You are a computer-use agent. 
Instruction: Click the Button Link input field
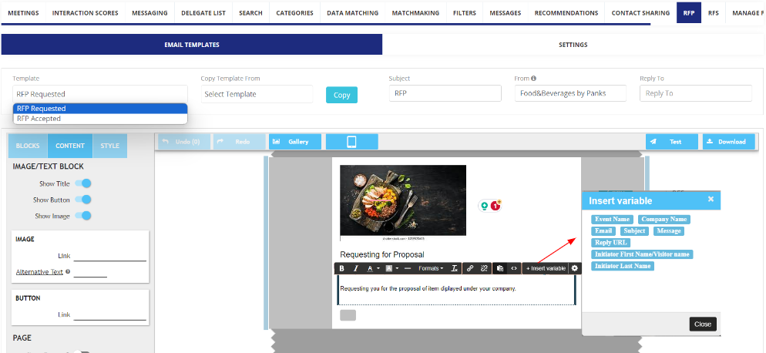click(110, 315)
